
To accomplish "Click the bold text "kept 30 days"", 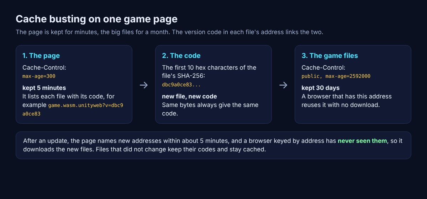I will click(x=321, y=88).
